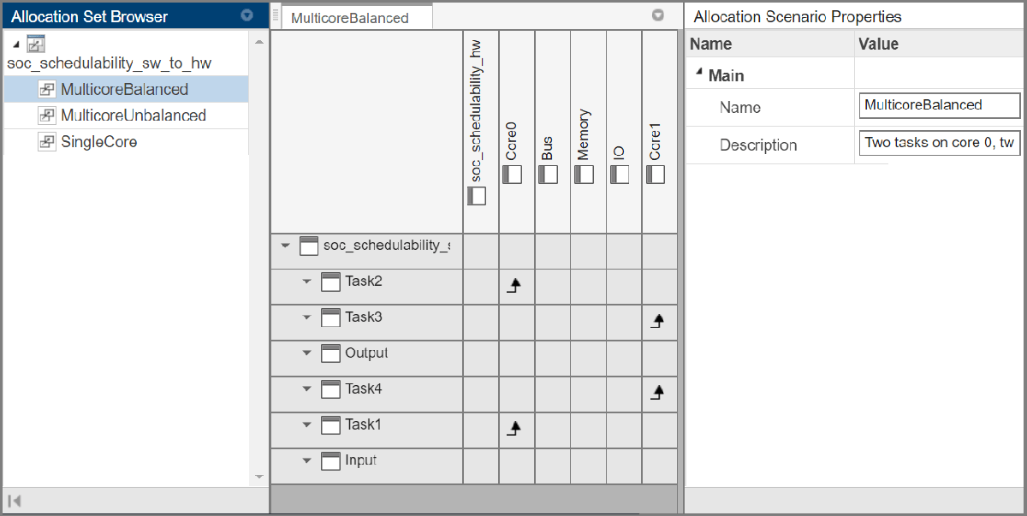Click the pin icon on the Allocation Set Browser header

coord(247,15)
